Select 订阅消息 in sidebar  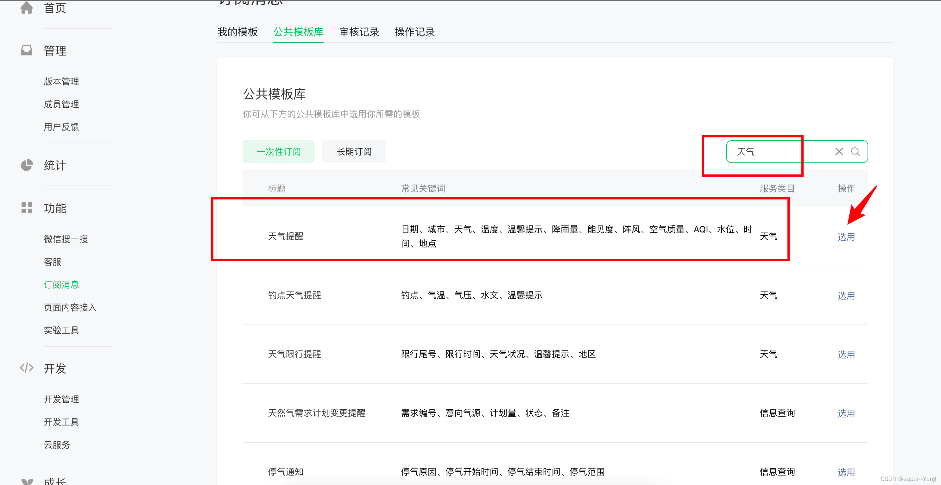point(61,285)
